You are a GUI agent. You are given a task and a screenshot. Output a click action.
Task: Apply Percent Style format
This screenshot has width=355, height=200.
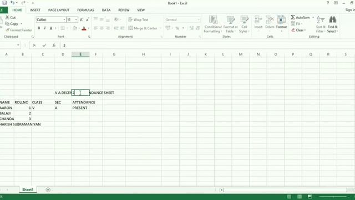[177, 28]
